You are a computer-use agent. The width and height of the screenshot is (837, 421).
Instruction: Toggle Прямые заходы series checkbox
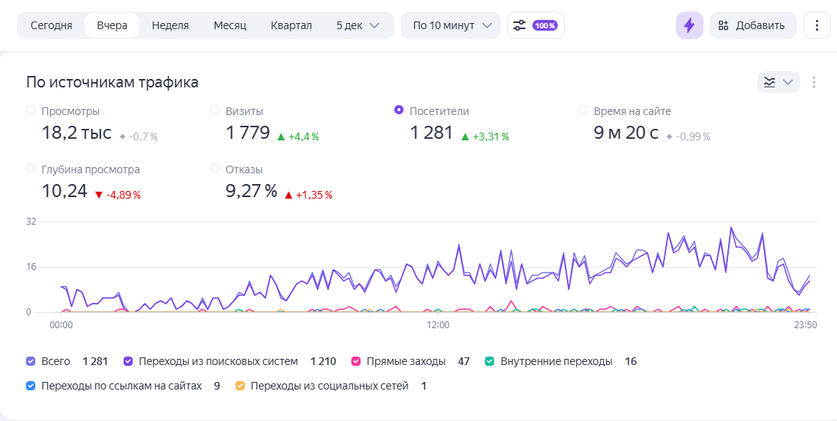(356, 361)
